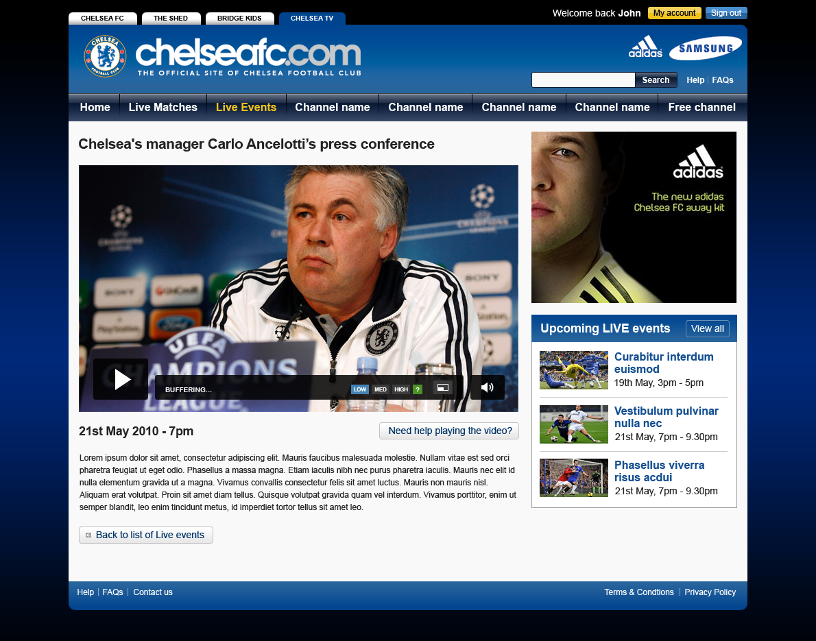Screen dimensions: 816x641
Task: Open Curabitur interdum euismod event thumbnail
Action: pos(573,370)
